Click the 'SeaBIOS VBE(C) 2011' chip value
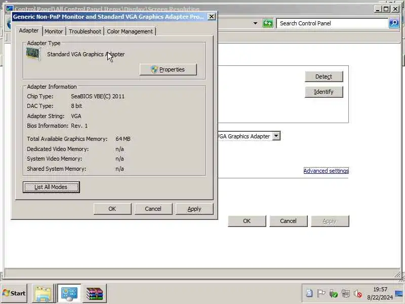 tap(98, 96)
